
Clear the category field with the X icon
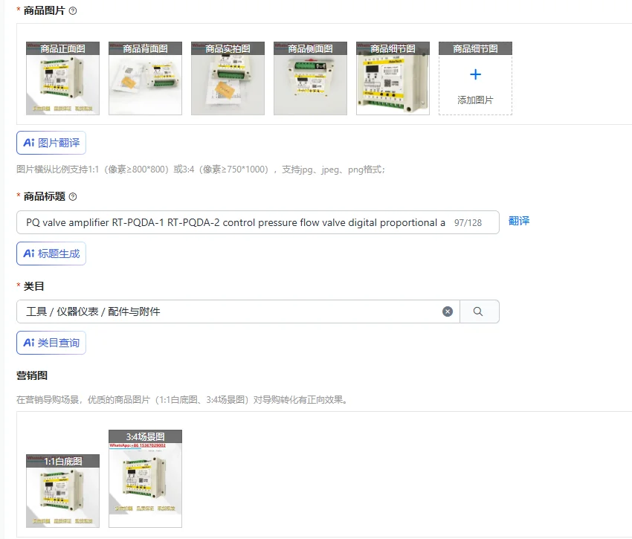[x=448, y=312]
